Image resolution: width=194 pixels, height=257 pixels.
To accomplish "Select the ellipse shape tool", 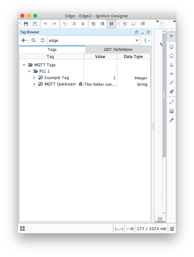I will pos(172,56).
